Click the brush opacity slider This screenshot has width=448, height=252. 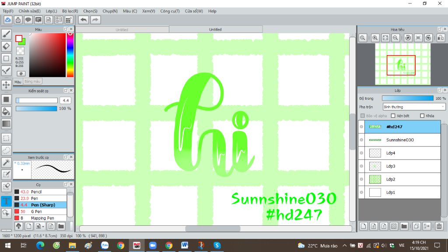point(37,108)
